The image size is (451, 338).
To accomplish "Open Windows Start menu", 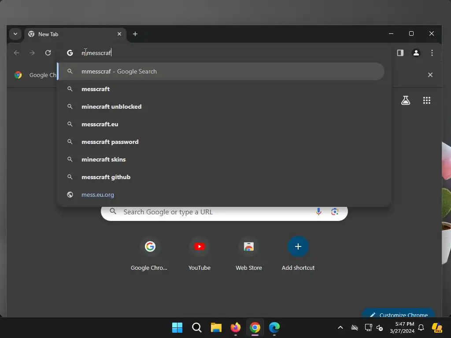I will [x=177, y=327].
